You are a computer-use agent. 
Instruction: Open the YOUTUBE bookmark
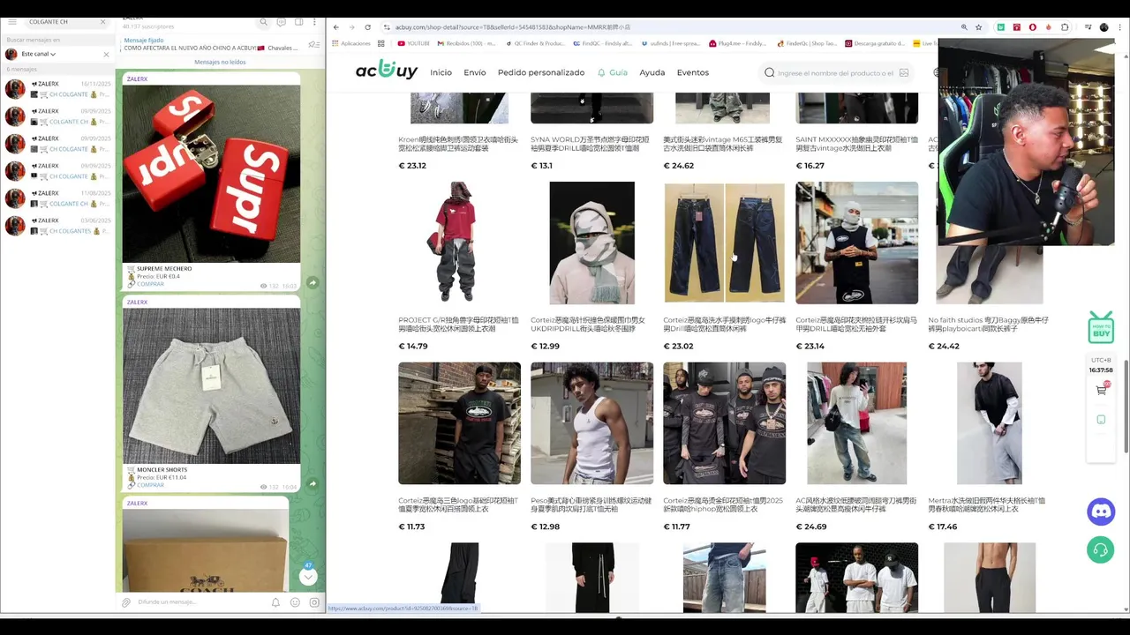click(x=413, y=43)
